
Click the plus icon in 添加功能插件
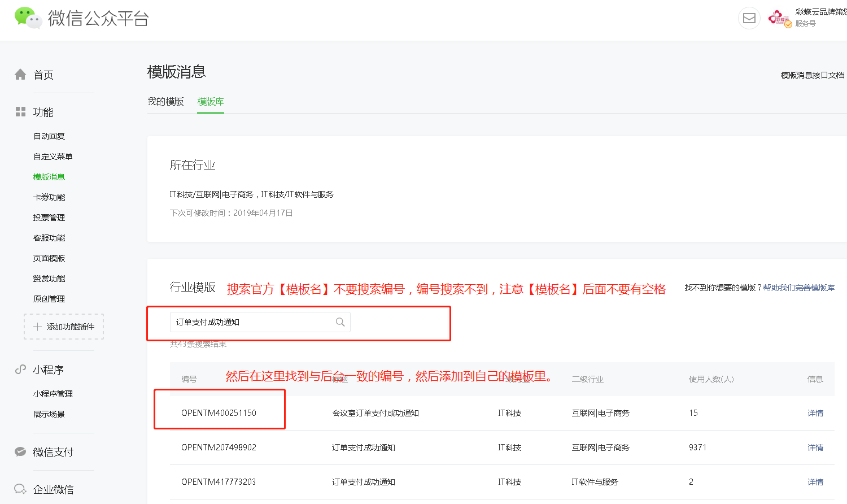tap(37, 327)
